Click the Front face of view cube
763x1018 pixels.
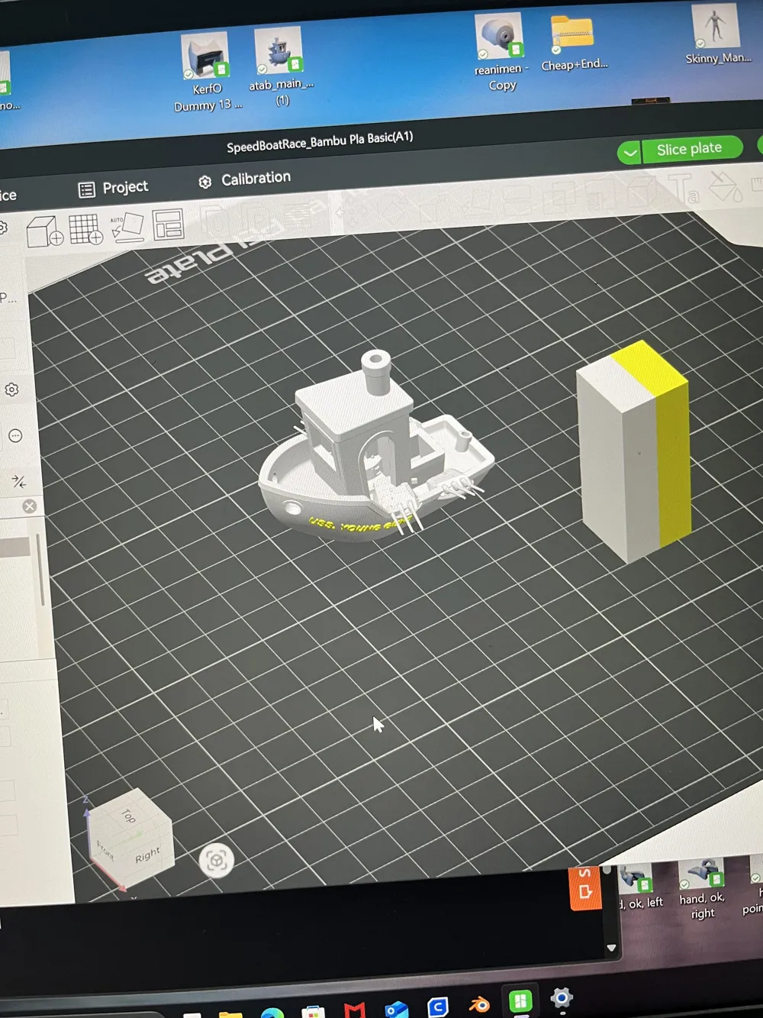pos(105,852)
